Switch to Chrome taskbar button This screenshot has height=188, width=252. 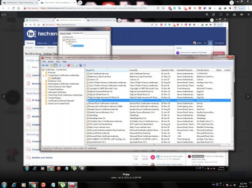coord(34,185)
